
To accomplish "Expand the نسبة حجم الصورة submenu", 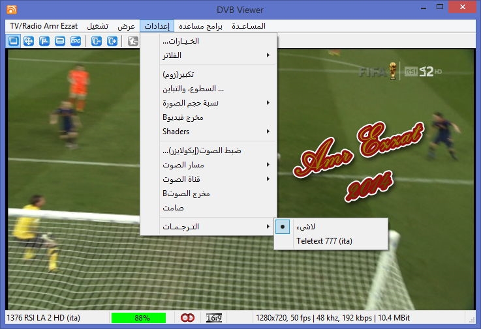I will 209,103.
